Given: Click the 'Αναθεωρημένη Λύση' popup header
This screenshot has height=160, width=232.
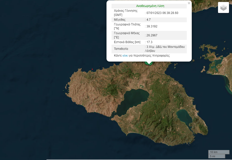Looking at the screenshot, I should coord(150,6).
